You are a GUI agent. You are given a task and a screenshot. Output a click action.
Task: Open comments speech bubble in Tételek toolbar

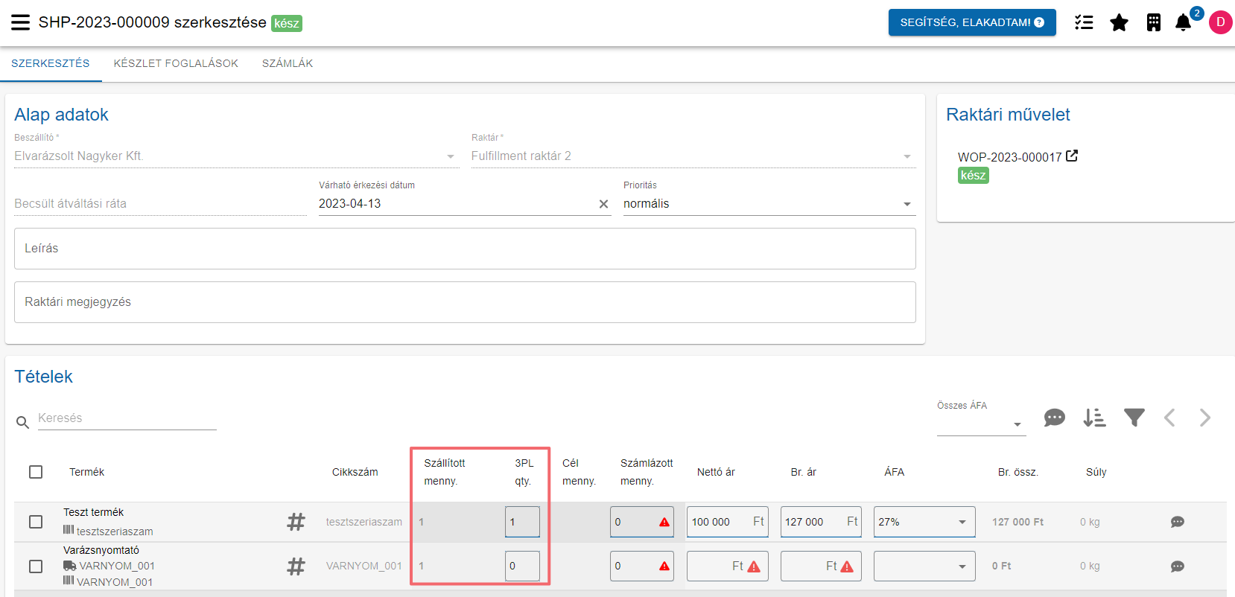click(x=1054, y=418)
